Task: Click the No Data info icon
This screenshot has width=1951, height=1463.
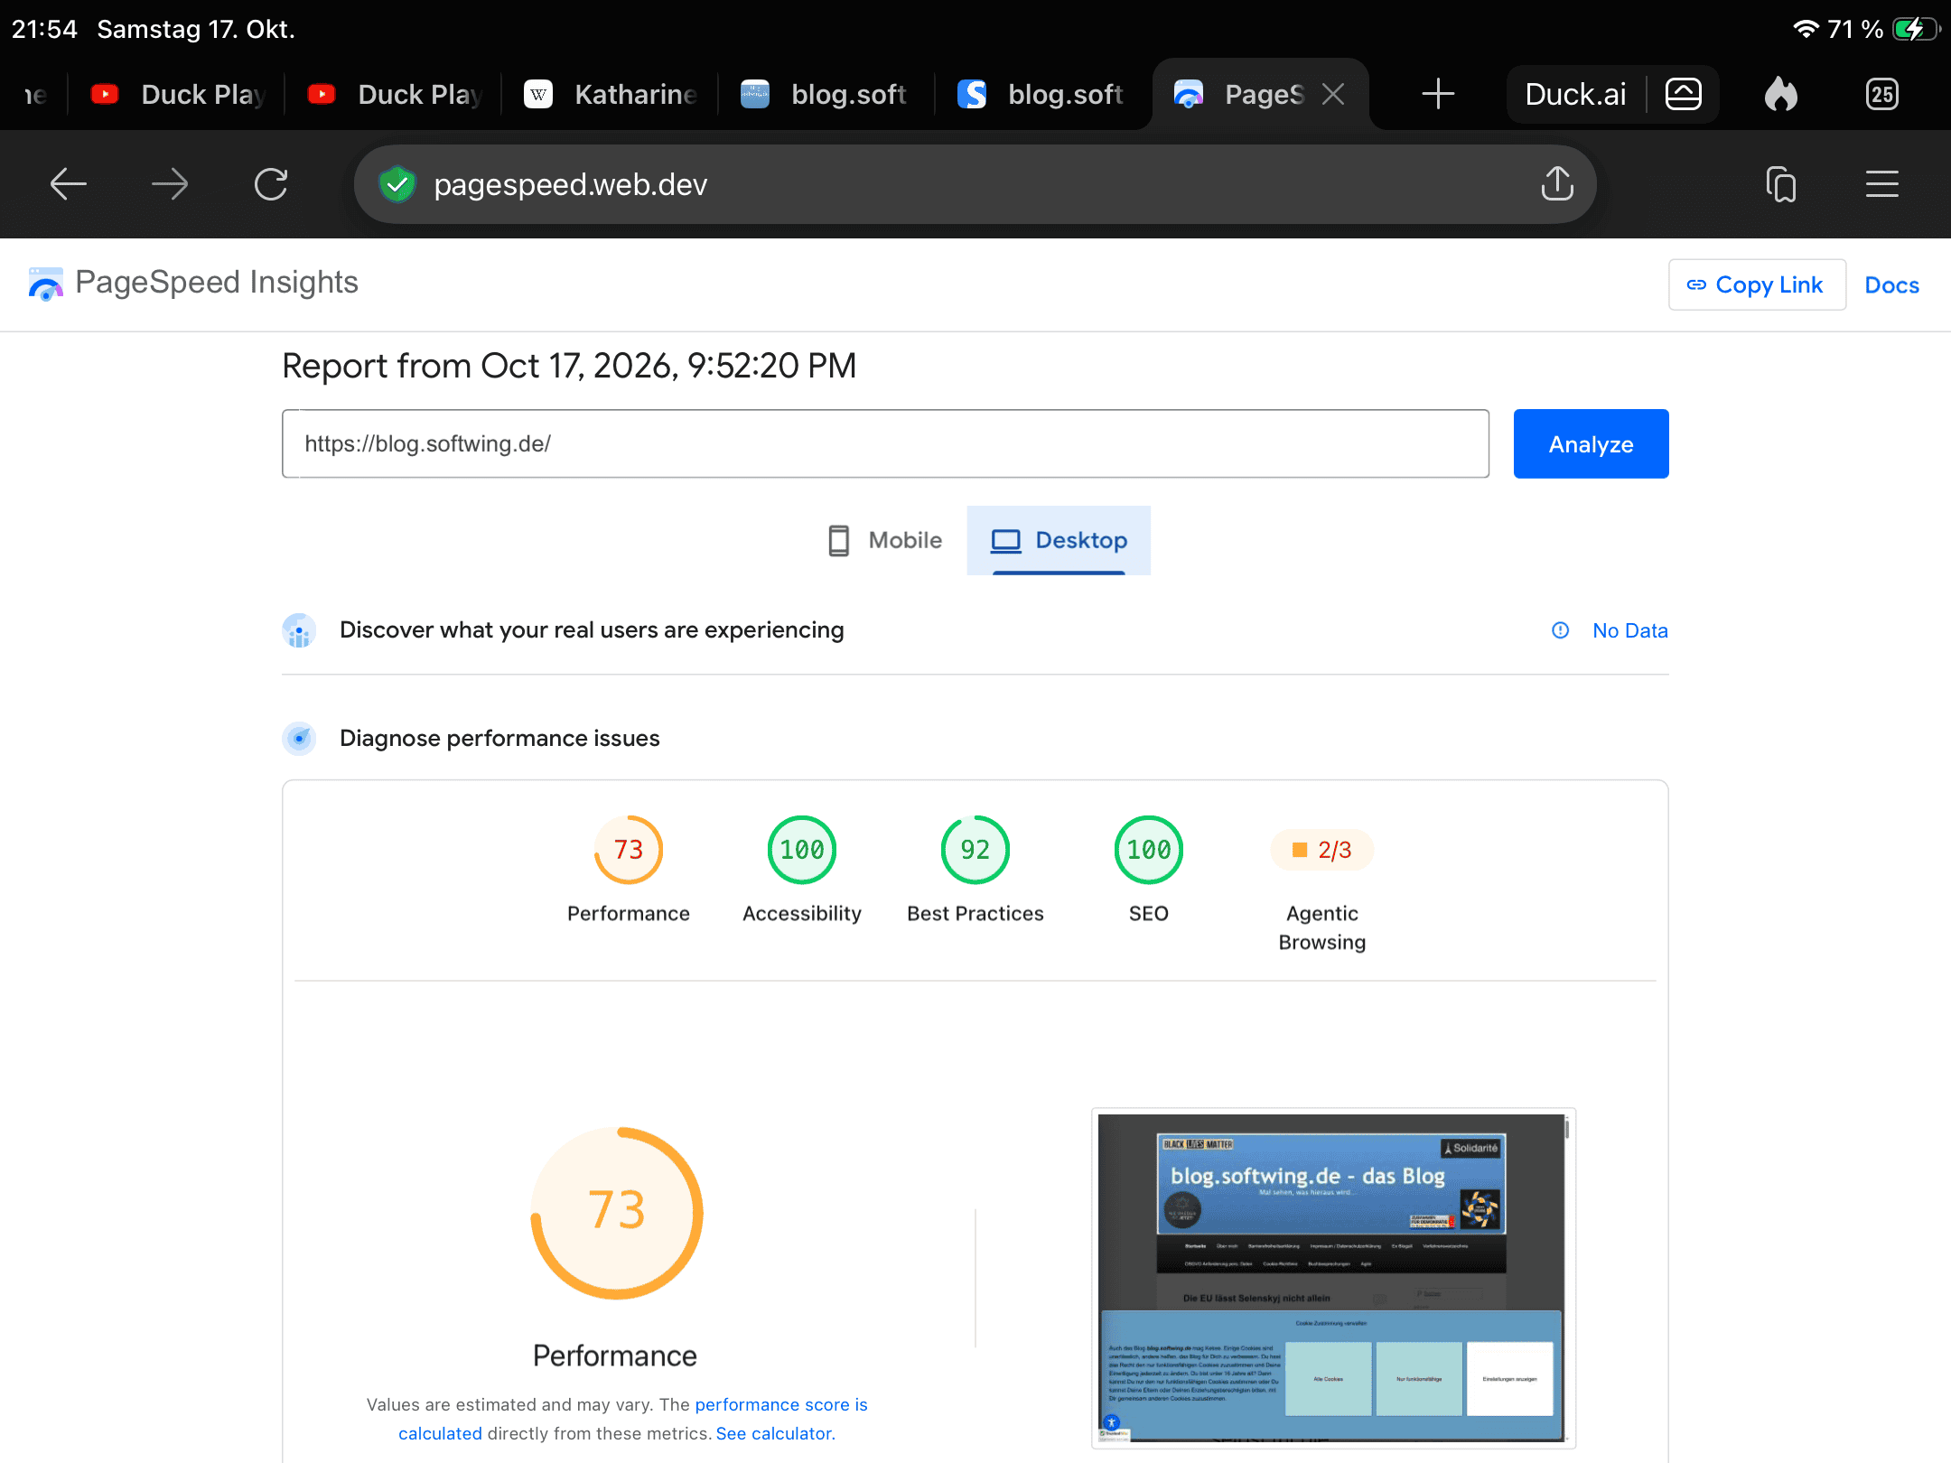Action: 1560,630
